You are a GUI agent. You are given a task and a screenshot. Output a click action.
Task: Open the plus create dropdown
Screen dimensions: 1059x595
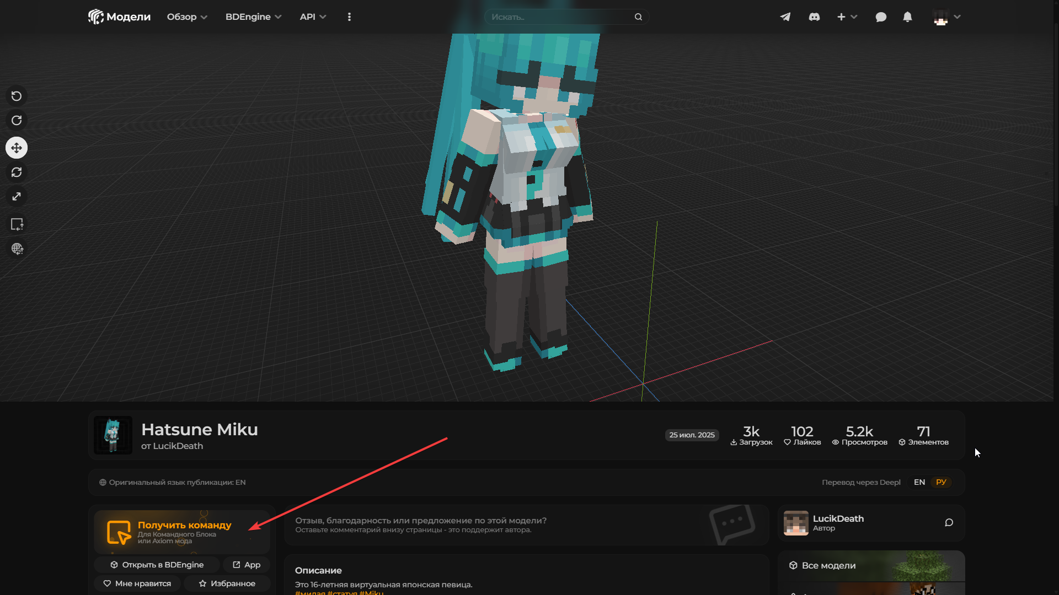pyautogui.click(x=847, y=17)
